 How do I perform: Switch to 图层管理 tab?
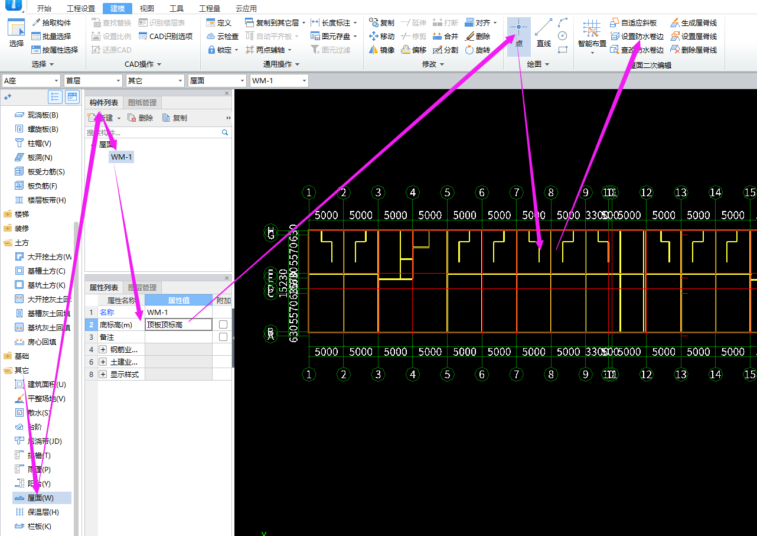142,288
